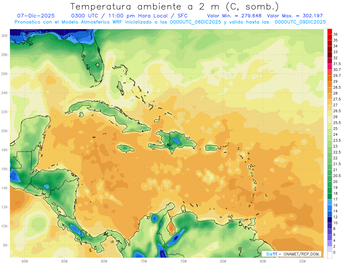This screenshot has height=265, width=343.
Task: Click the '85W' longitude label
Action: point(64,261)
